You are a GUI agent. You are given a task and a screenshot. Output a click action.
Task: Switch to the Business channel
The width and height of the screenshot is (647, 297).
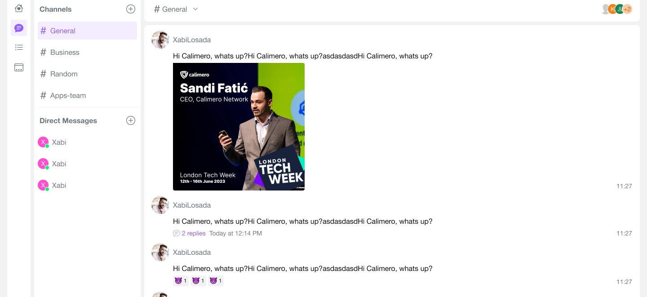tap(65, 52)
